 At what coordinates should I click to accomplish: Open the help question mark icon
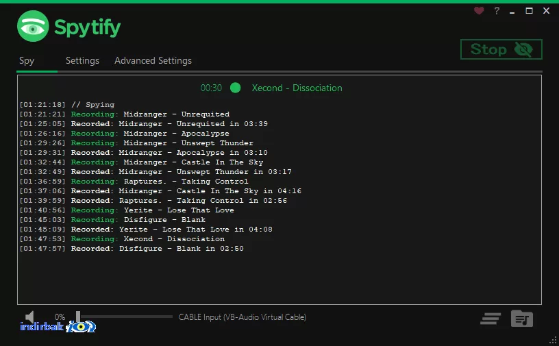[x=497, y=11]
